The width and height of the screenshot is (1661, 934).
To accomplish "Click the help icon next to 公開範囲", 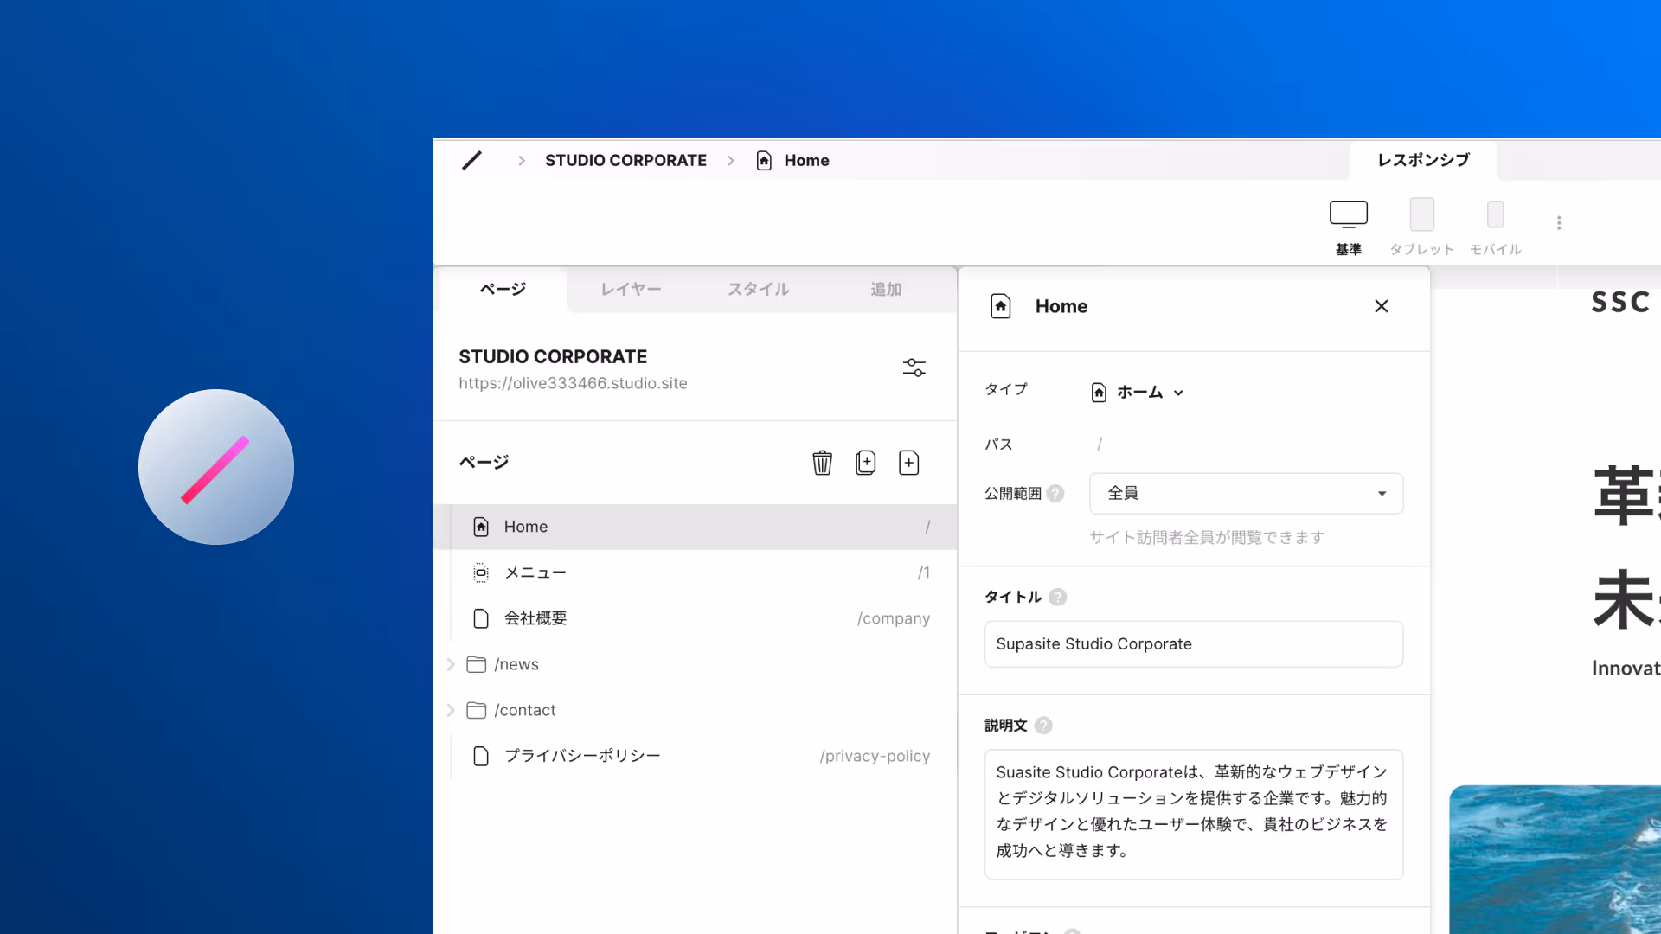I will [1055, 494].
